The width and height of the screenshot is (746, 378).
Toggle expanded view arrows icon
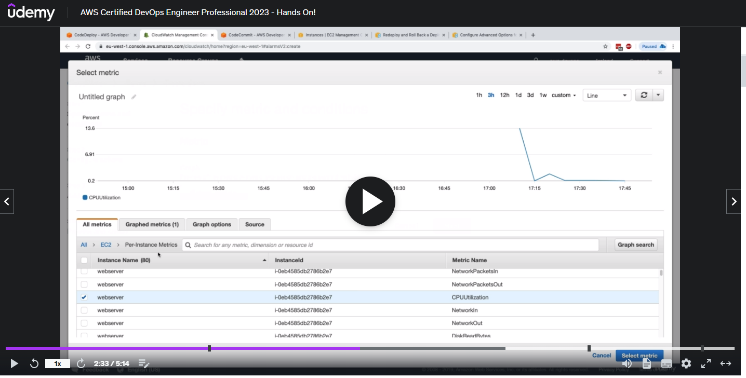tap(726, 363)
